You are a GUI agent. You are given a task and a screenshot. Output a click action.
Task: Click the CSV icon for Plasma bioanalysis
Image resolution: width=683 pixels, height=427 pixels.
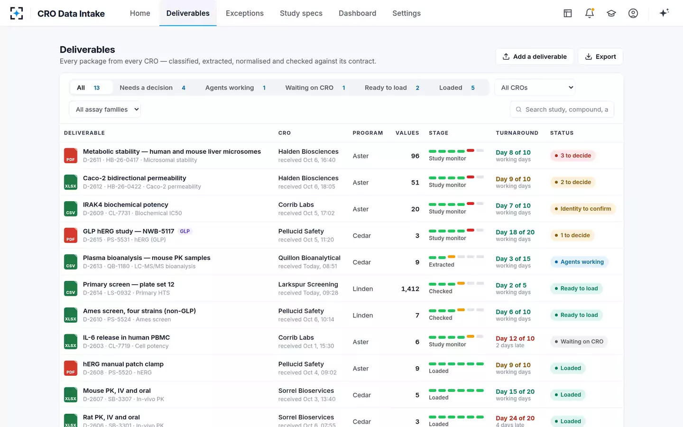[71, 262]
